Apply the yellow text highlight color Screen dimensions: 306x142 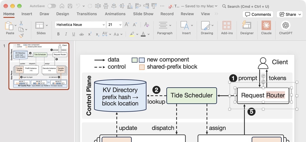pyautogui.click(x=132, y=34)
